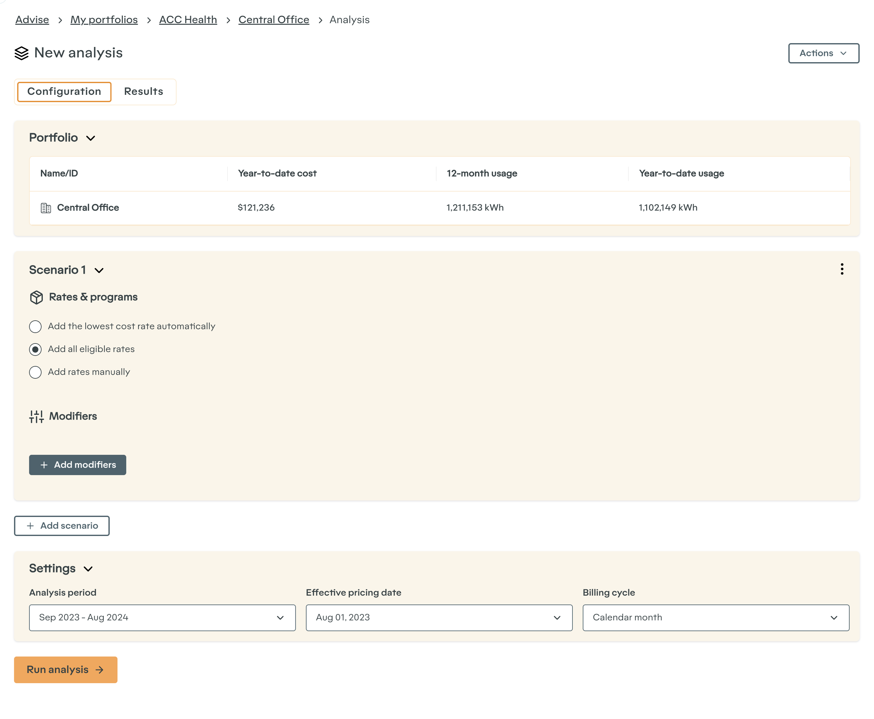Screen dimensions: 874x719
Task: Select Add rates manually option
Action: click(x=35, y=372)
